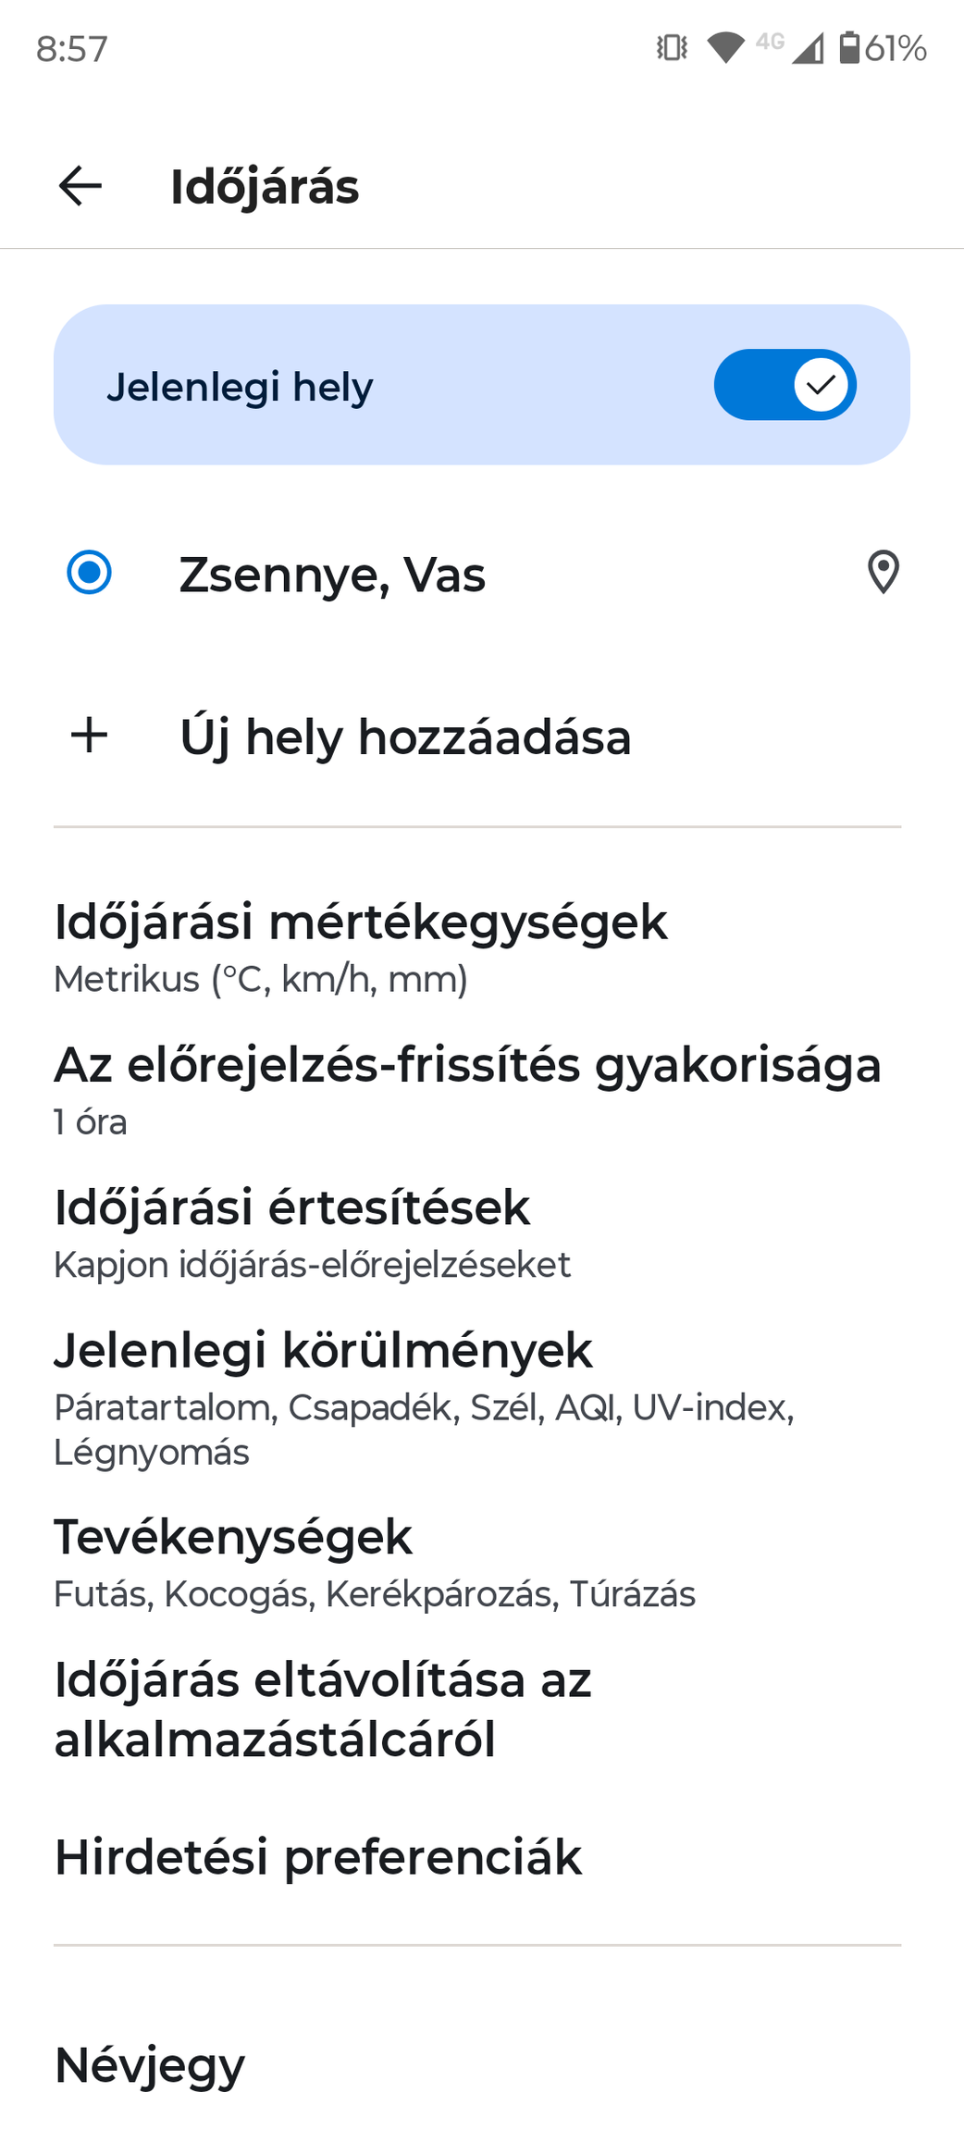Tap Új hely hozzáadása
The width and height of the screenshot is (964, 2142).
coord(405,737)
